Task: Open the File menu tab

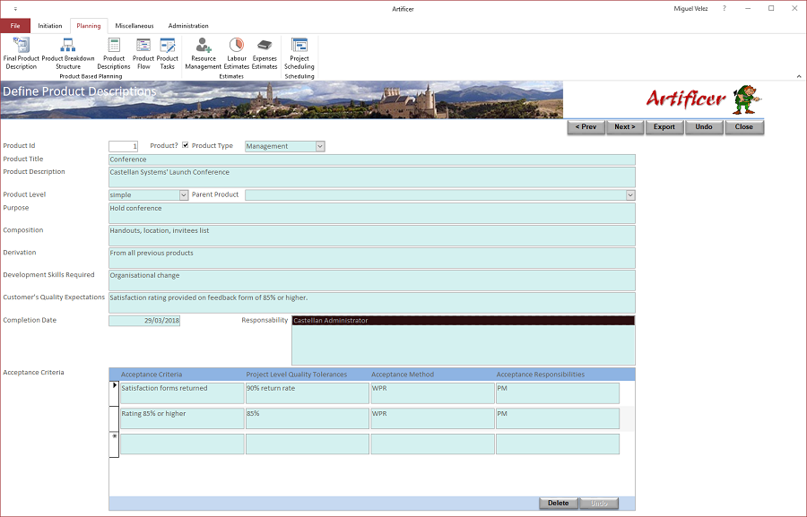Action: pyautogui.click(x=15, y=26)
